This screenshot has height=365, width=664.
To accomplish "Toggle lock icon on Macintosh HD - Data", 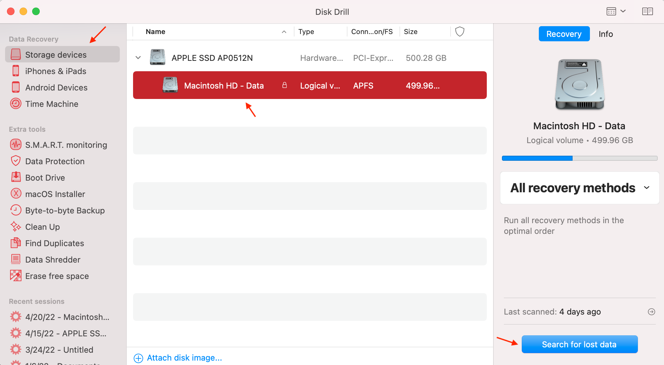I will pos(285,85).
